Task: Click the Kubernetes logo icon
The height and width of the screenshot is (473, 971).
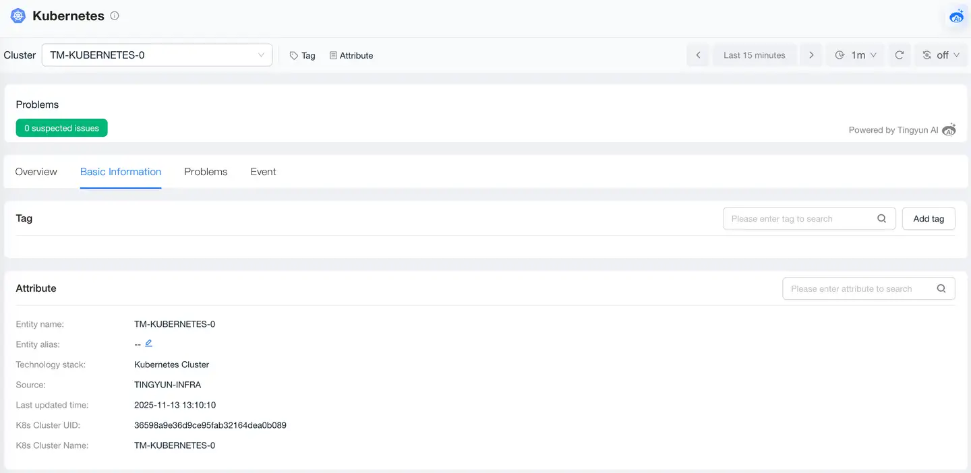Action: [18, 16]
